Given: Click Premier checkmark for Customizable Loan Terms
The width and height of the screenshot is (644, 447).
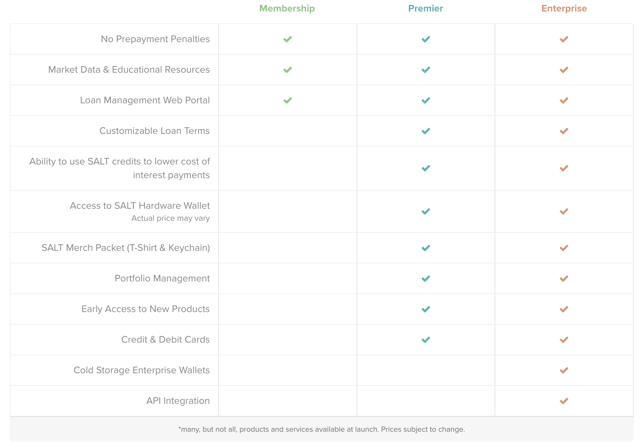Looking at the screenshot, I should pos(426,131).
